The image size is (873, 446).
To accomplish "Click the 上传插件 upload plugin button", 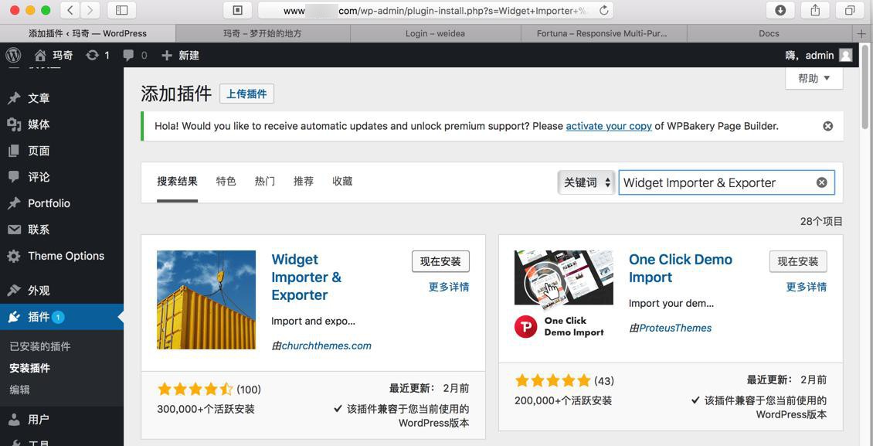I will click(246, 94).
